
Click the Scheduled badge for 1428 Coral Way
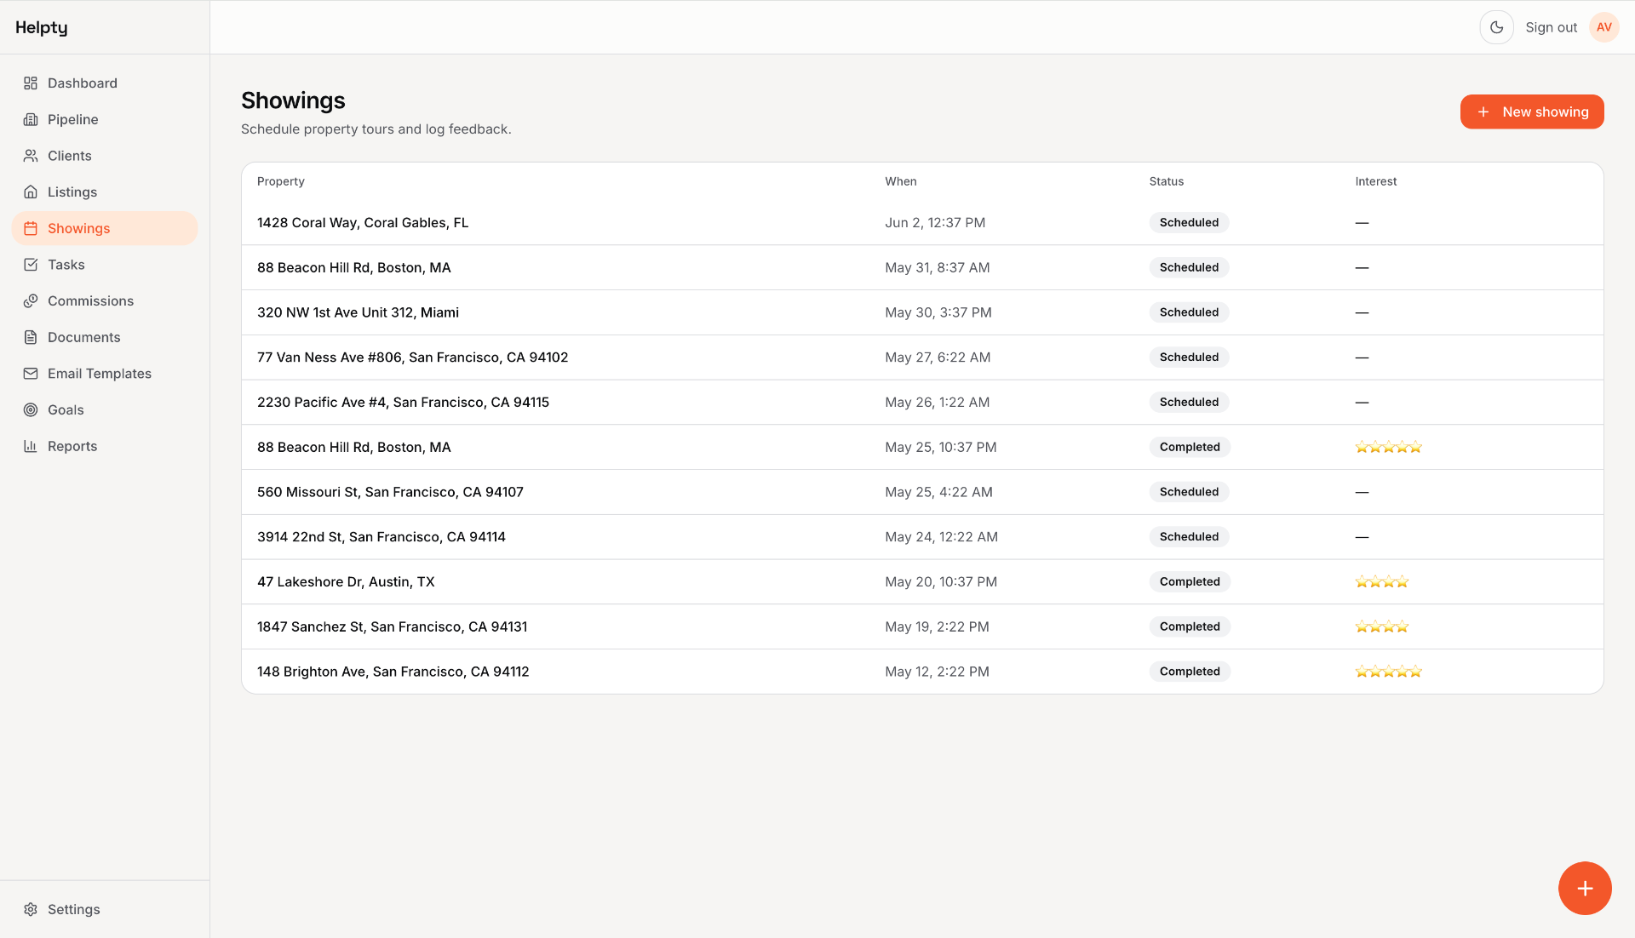point(1189,223)
